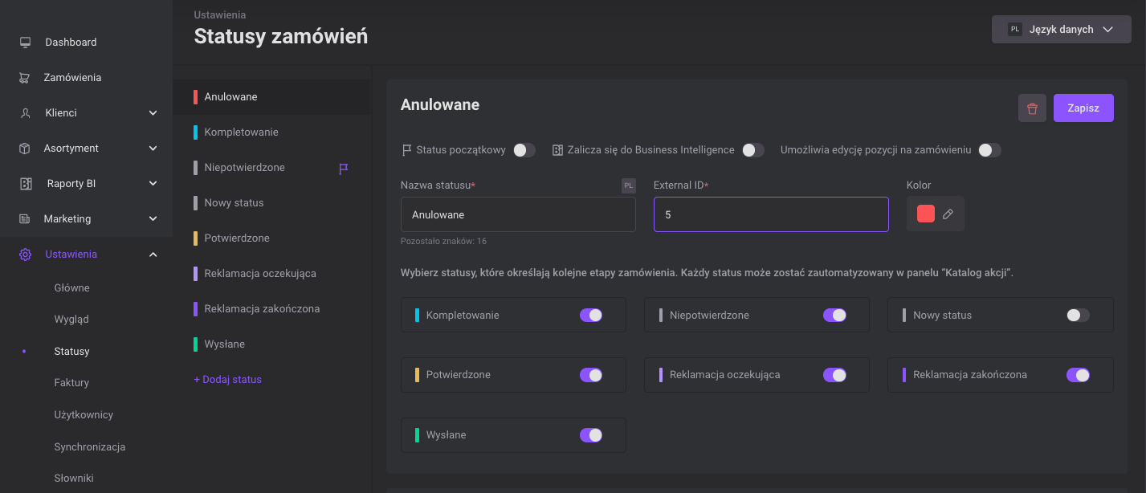
Task: Enable the Status początkowy toggle
Action: [x=524, y=150]
